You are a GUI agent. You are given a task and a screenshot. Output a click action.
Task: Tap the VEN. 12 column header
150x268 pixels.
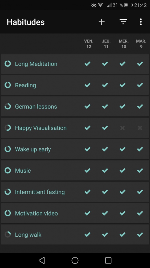pos(89,44)
